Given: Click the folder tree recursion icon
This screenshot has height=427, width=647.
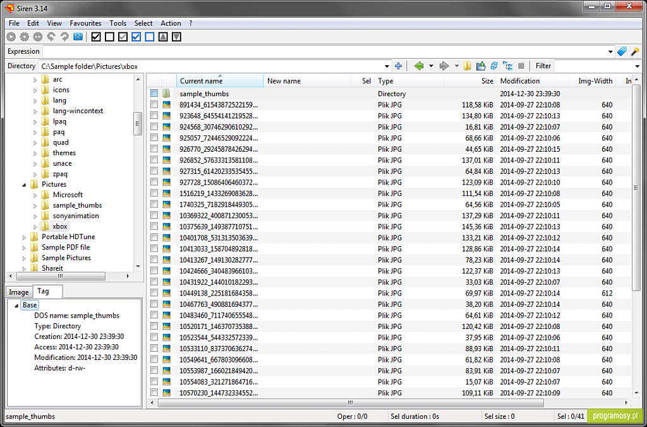Looking at the screenshot, I should pyautogui.click(x=507, y=66).
